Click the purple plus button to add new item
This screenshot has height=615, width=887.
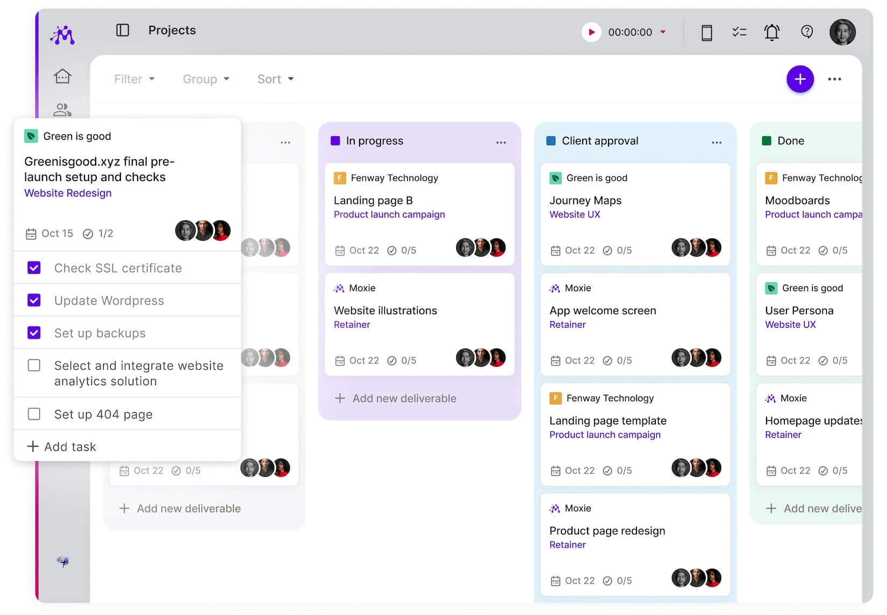800,79
